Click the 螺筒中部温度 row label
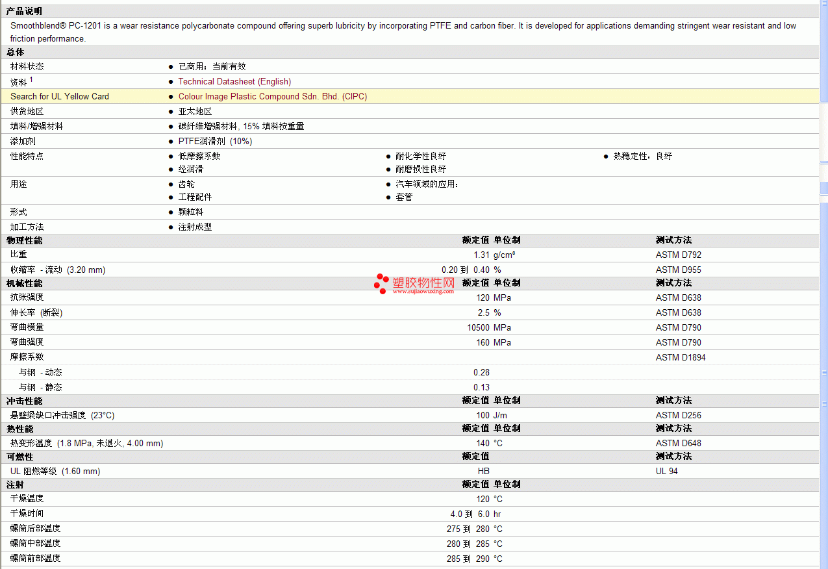828x569 pixels. (36, 543)
